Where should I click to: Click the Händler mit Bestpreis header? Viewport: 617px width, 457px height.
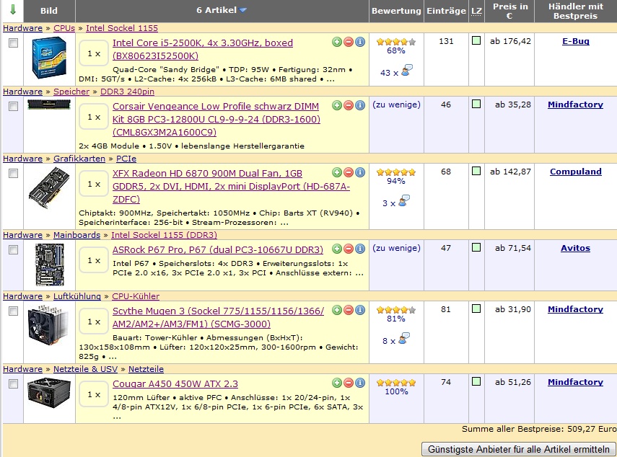pos(575,11)
